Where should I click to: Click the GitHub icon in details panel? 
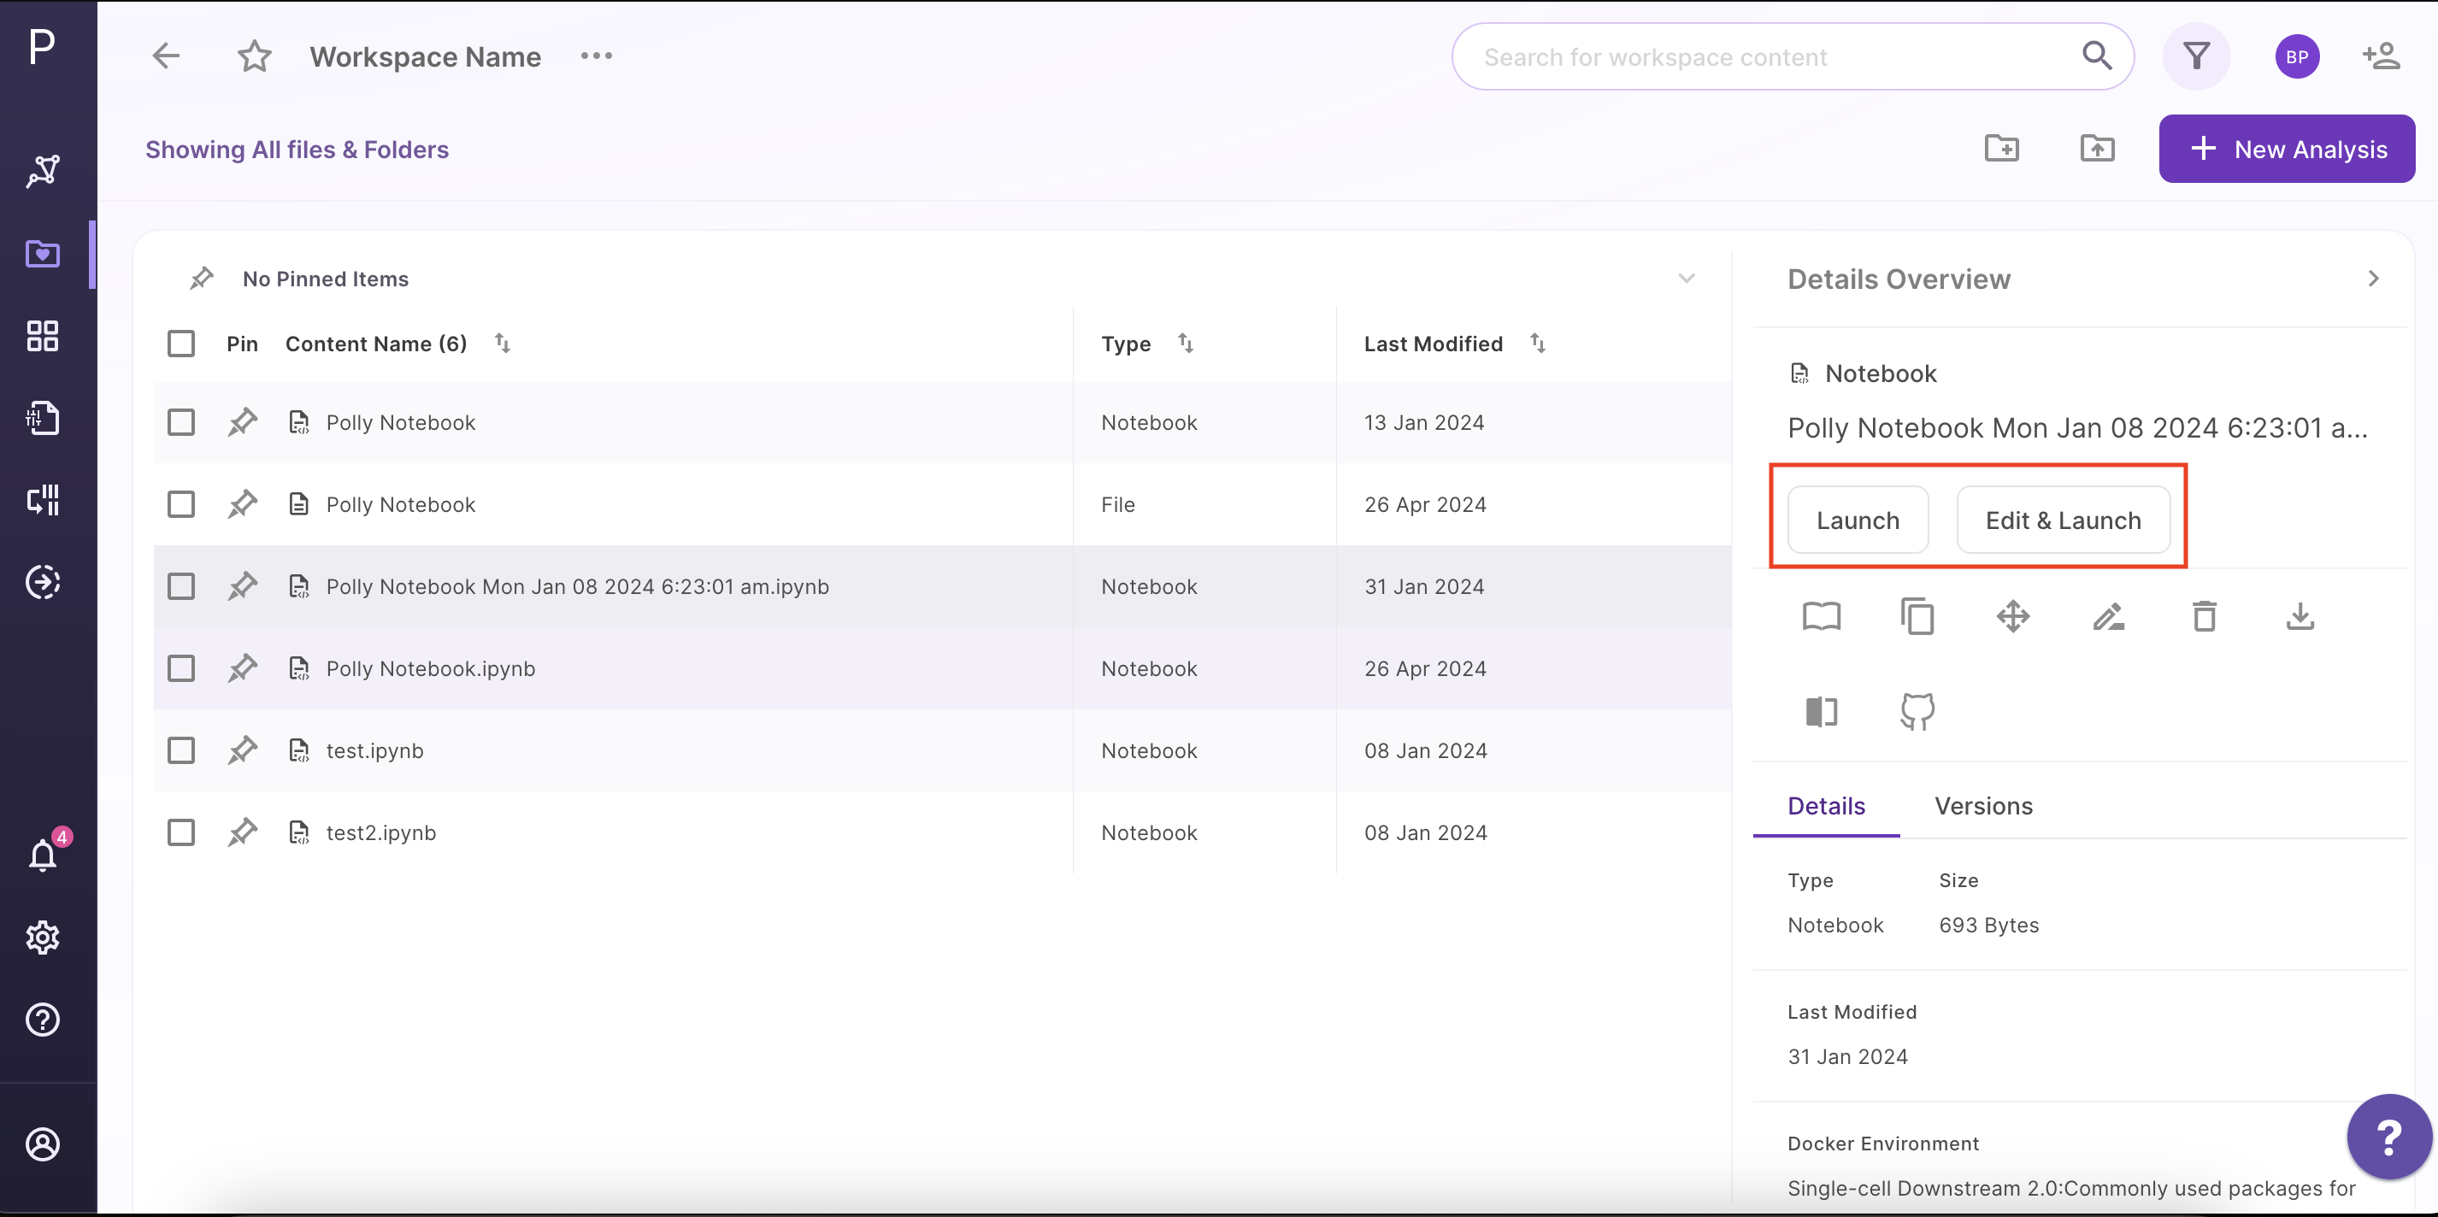click(1917, 712)
